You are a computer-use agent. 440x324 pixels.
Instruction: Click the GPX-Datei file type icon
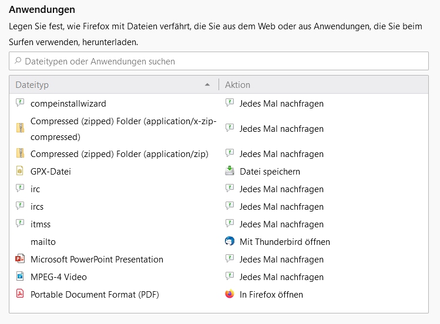[20, 171]
